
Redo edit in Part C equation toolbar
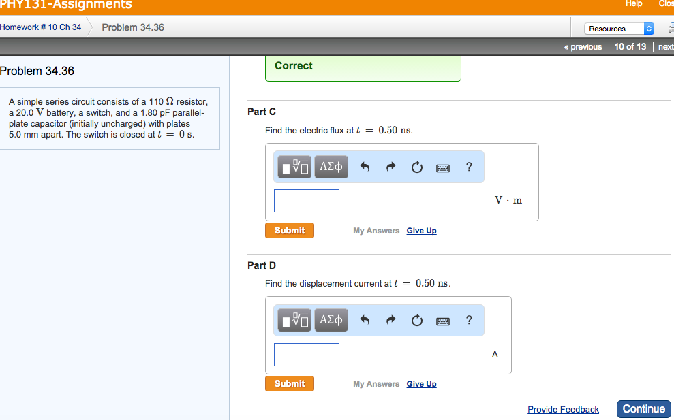390,166
